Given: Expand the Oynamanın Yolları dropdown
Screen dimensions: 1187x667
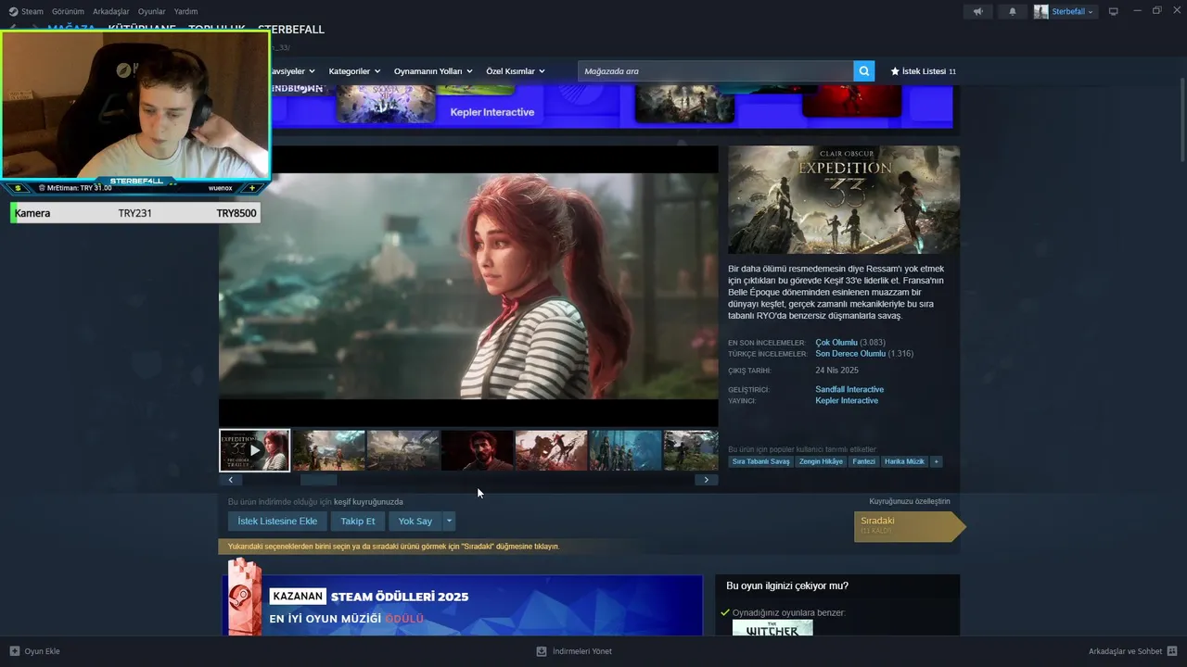Looking at the screenshot, I should coord(433,71).
